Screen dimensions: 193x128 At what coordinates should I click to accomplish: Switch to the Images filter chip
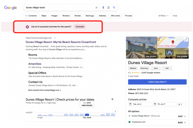pyautogui.click(x=54, y=16)
